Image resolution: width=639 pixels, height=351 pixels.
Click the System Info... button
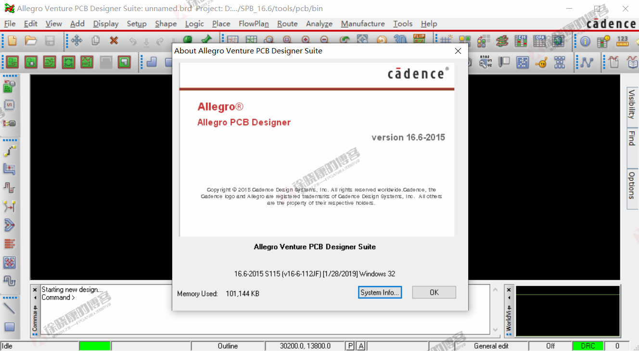click(380, 292)
